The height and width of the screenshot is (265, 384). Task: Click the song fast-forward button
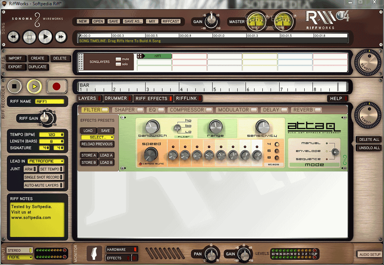click(x=61, y=37)
